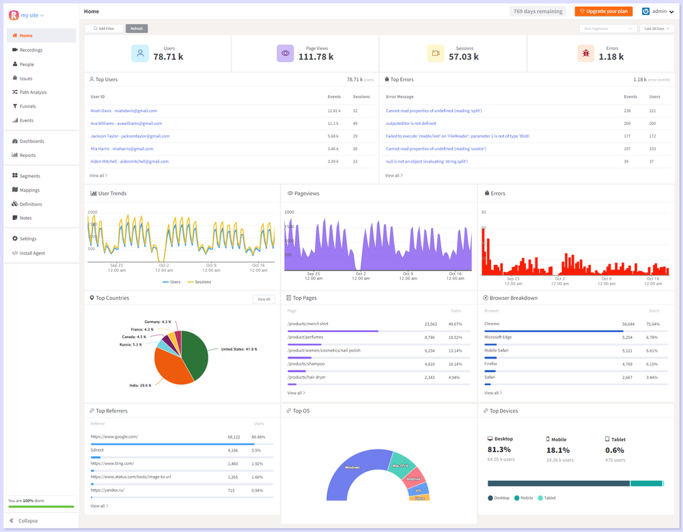Open the my site project switcher
This screenshot has height=532, width=683.
(27, 14)
